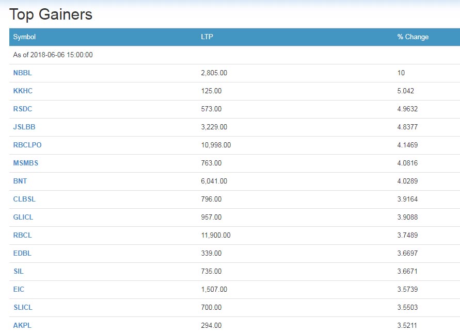Screen dimensions: 460x334
Task: Open the MSMBS symbol link
Action: 25,163
